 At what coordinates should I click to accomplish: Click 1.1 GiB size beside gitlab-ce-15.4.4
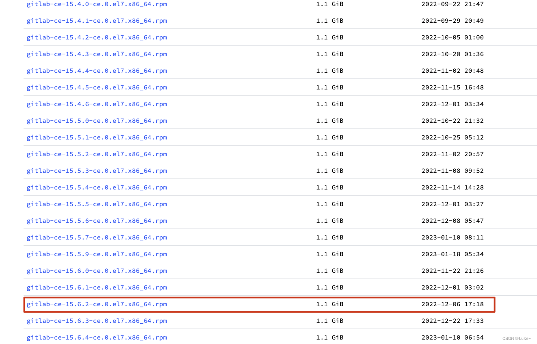330,71
